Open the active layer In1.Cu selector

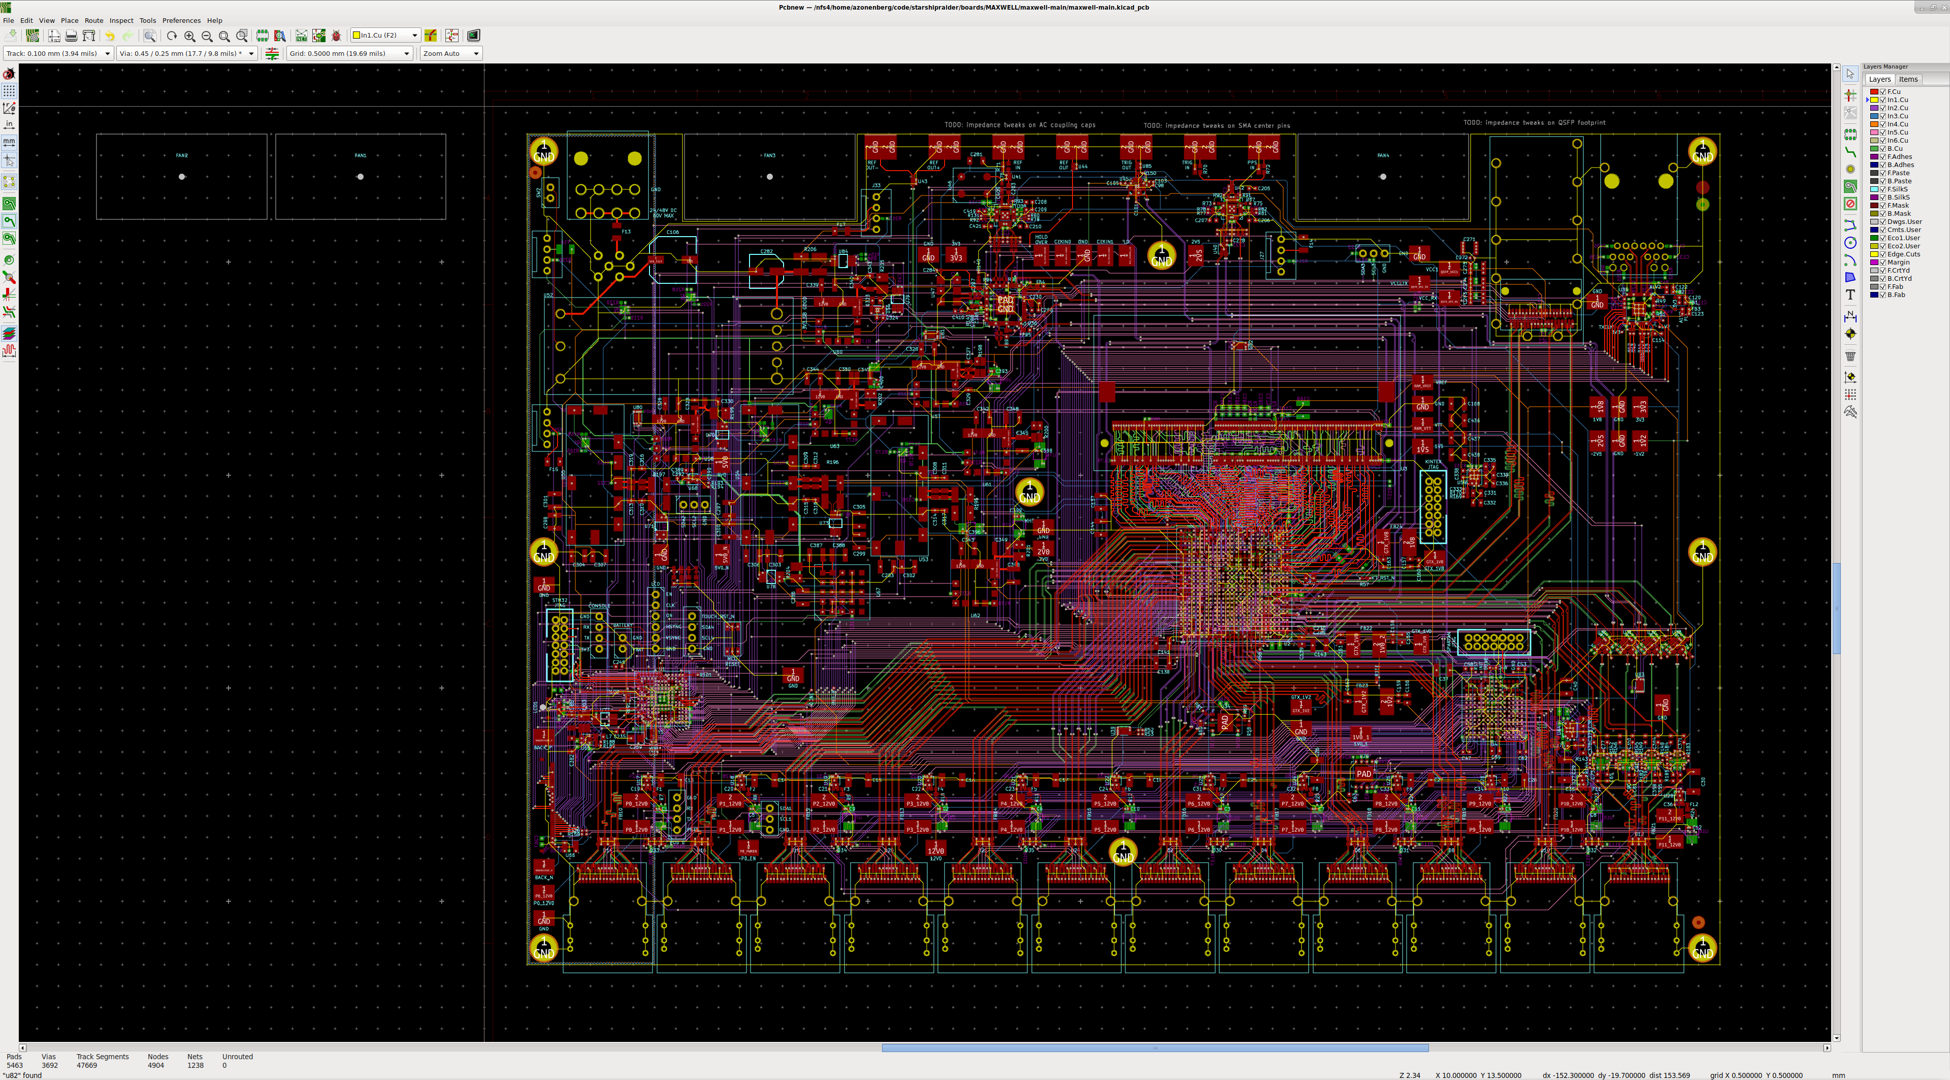[x=385, y=36]
